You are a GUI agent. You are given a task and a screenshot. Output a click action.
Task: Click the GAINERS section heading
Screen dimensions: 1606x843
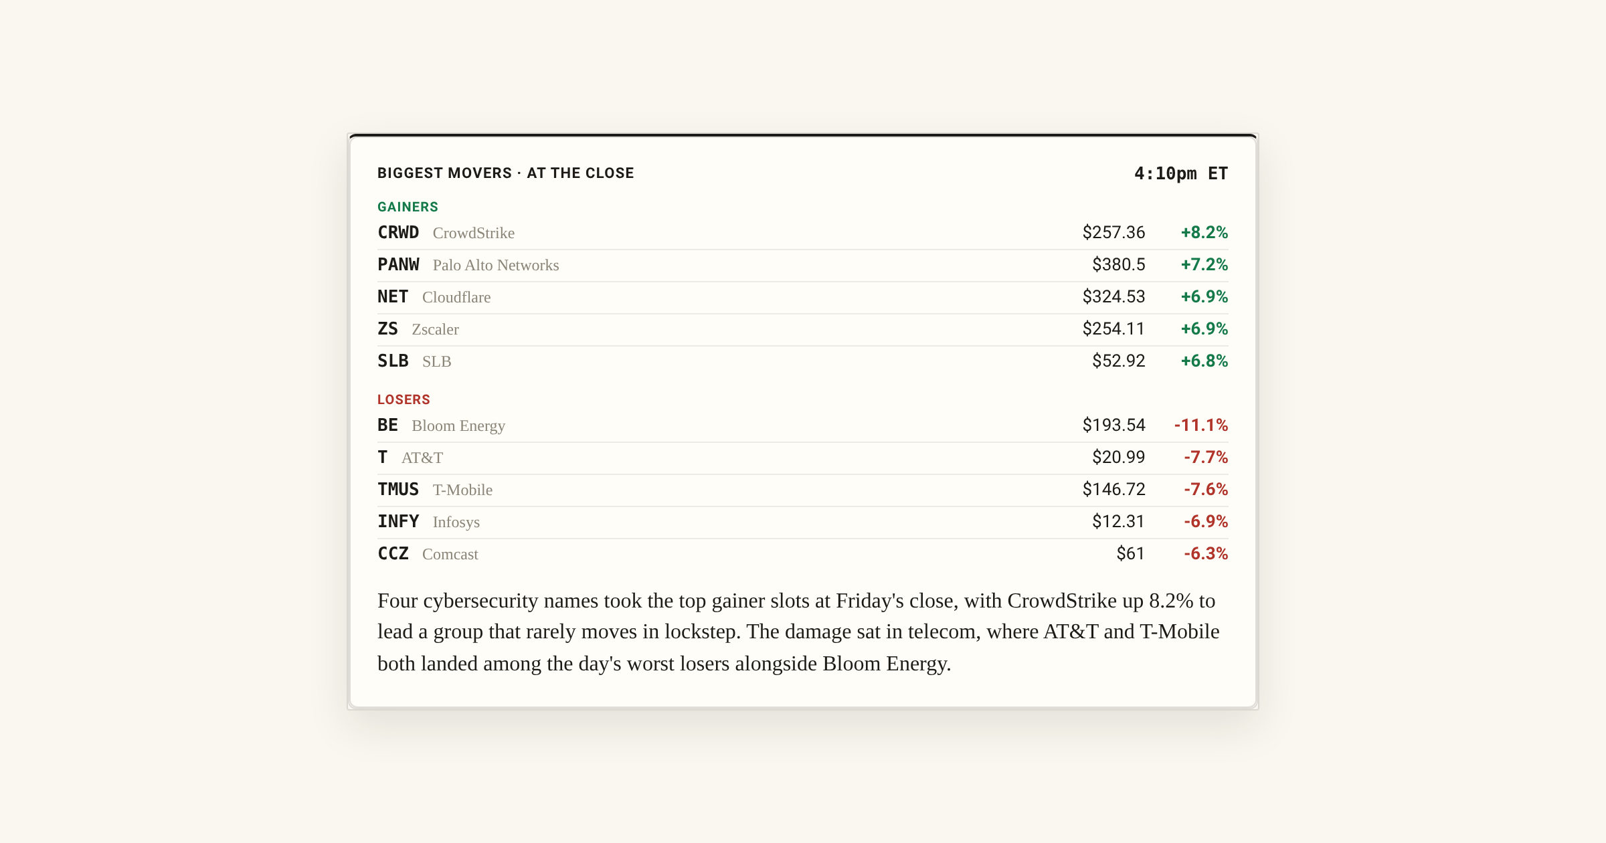click(x=408, y=207)
